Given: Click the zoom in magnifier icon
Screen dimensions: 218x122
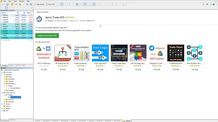Looking at the screenshot, I should [69, 4].
